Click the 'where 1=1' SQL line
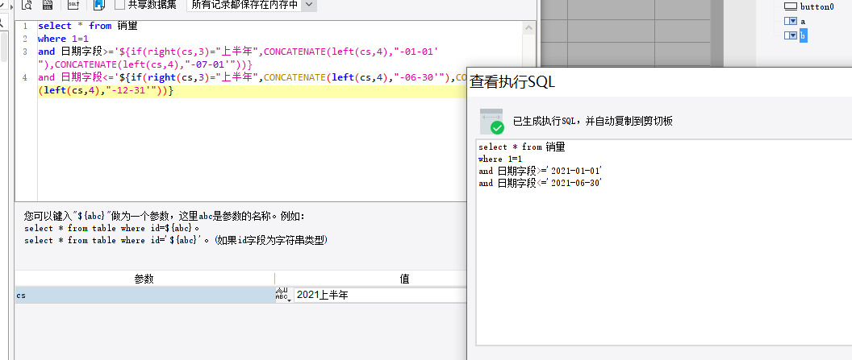 click(63, 39)
